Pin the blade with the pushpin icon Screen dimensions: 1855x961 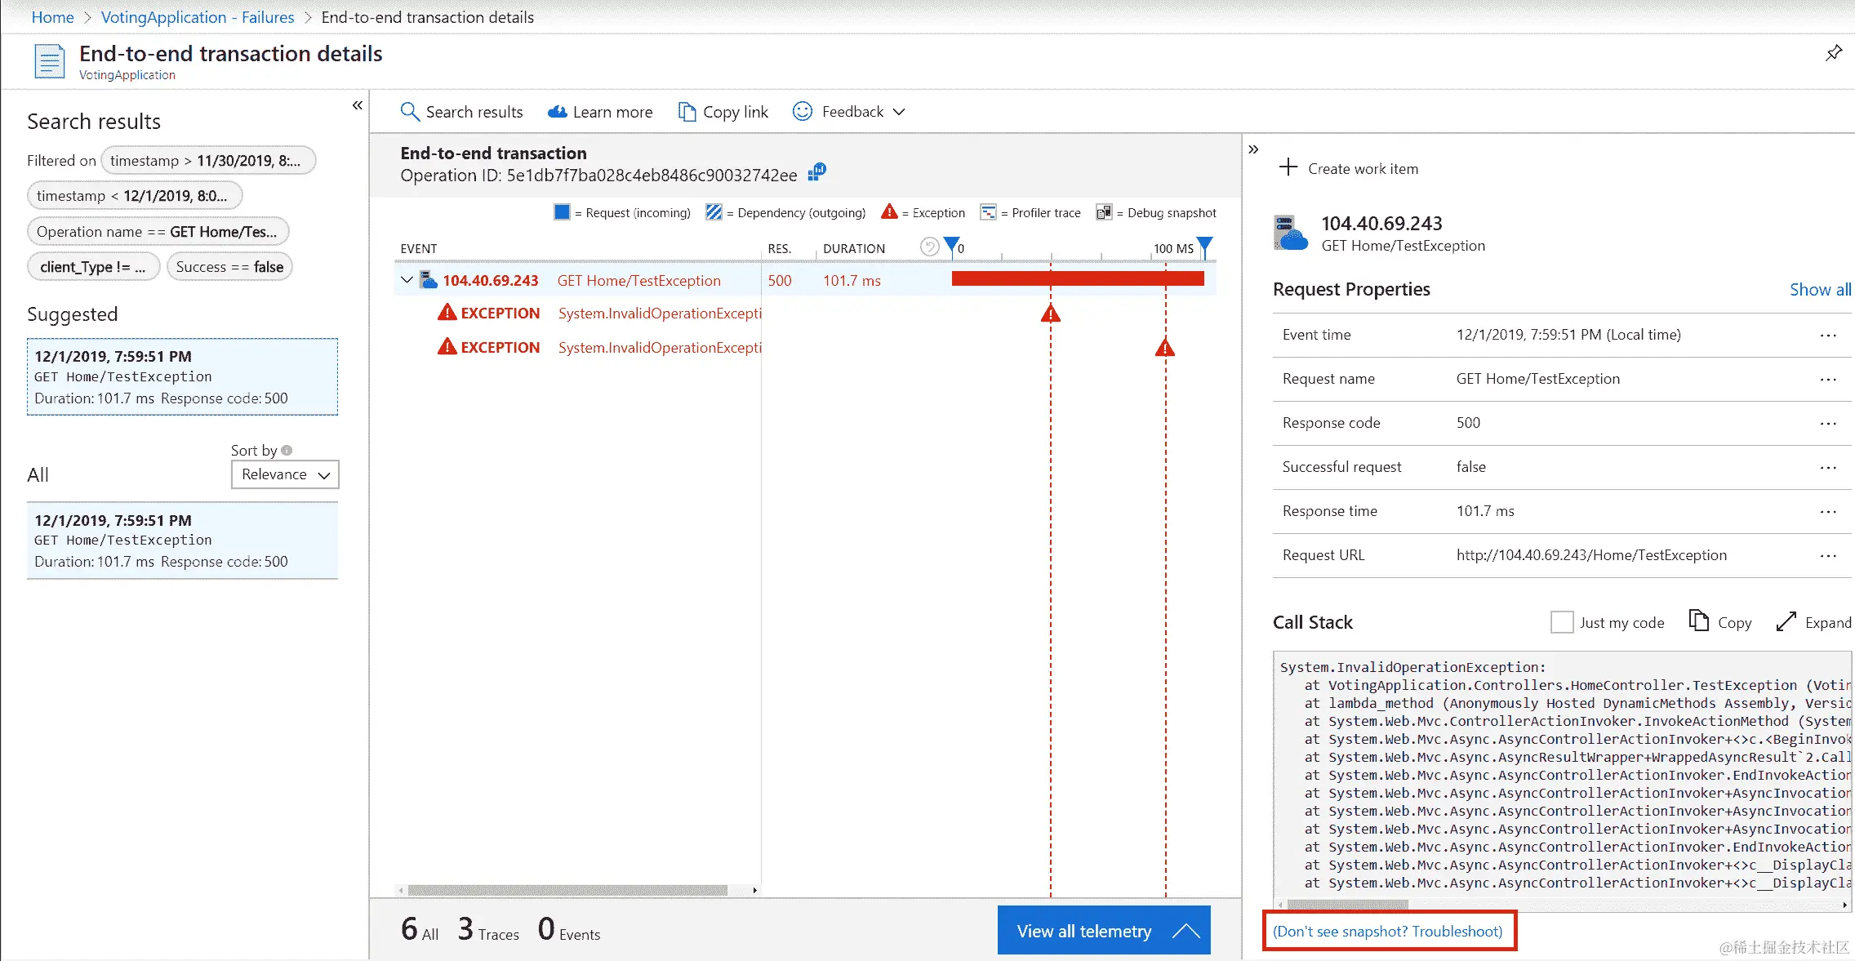[1834, 53]
